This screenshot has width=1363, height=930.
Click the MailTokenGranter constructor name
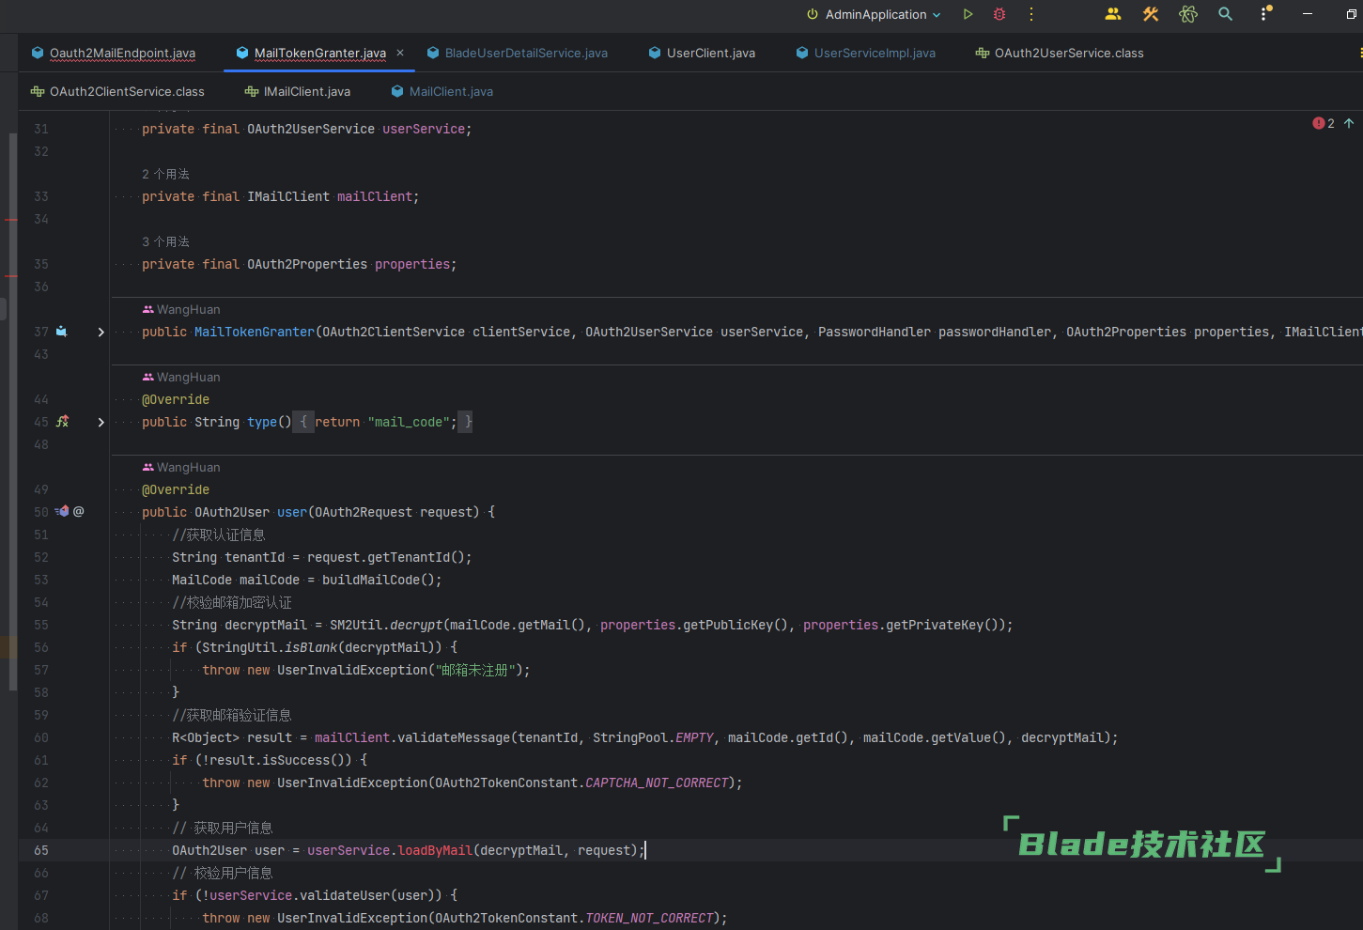[255, 332]
